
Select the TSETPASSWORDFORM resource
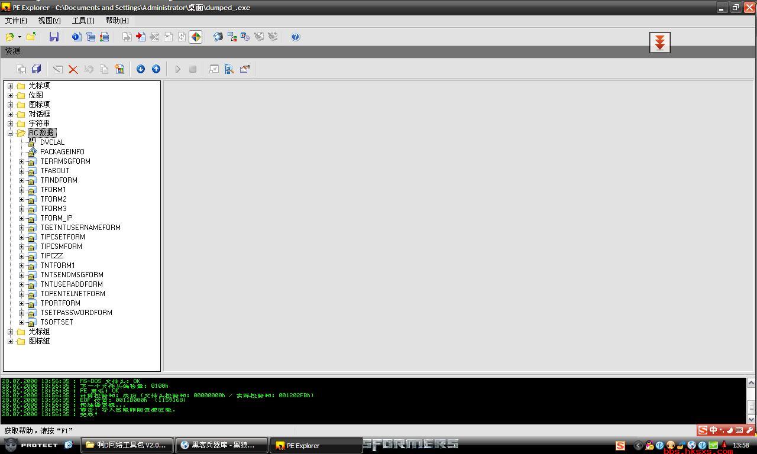76,313
